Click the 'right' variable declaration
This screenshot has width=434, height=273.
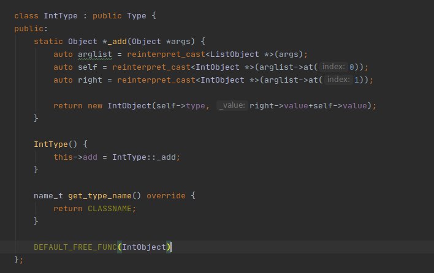pyautogui.click(x=90, y=80)
